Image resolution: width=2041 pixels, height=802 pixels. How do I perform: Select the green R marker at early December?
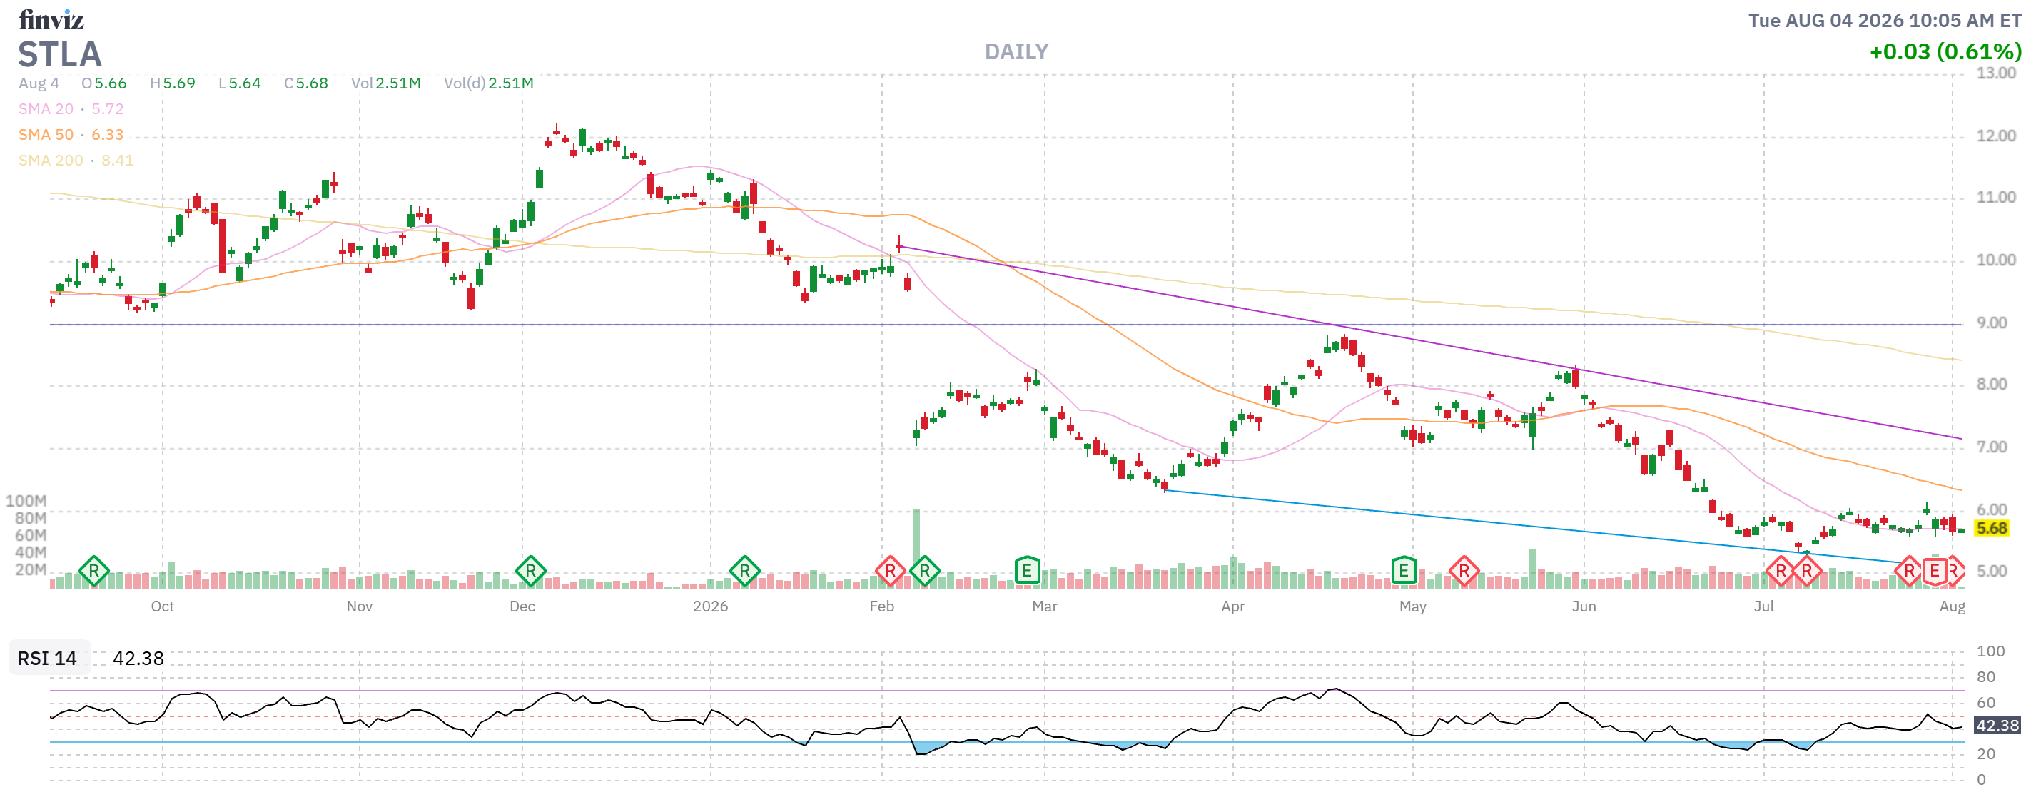click(x=530, y=571)
